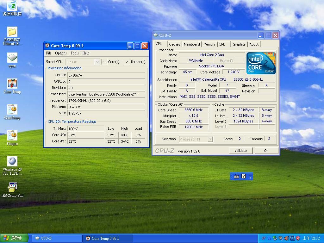Click the Processor field Pentium Dual-Core E5200
The height and width of the screenshot is (243, 324).
pyautogui.click(x=106, y=94)
